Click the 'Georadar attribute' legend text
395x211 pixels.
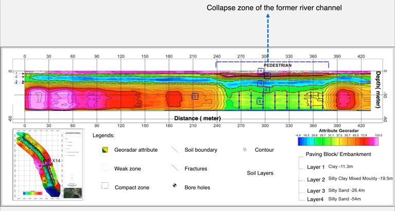136,150
